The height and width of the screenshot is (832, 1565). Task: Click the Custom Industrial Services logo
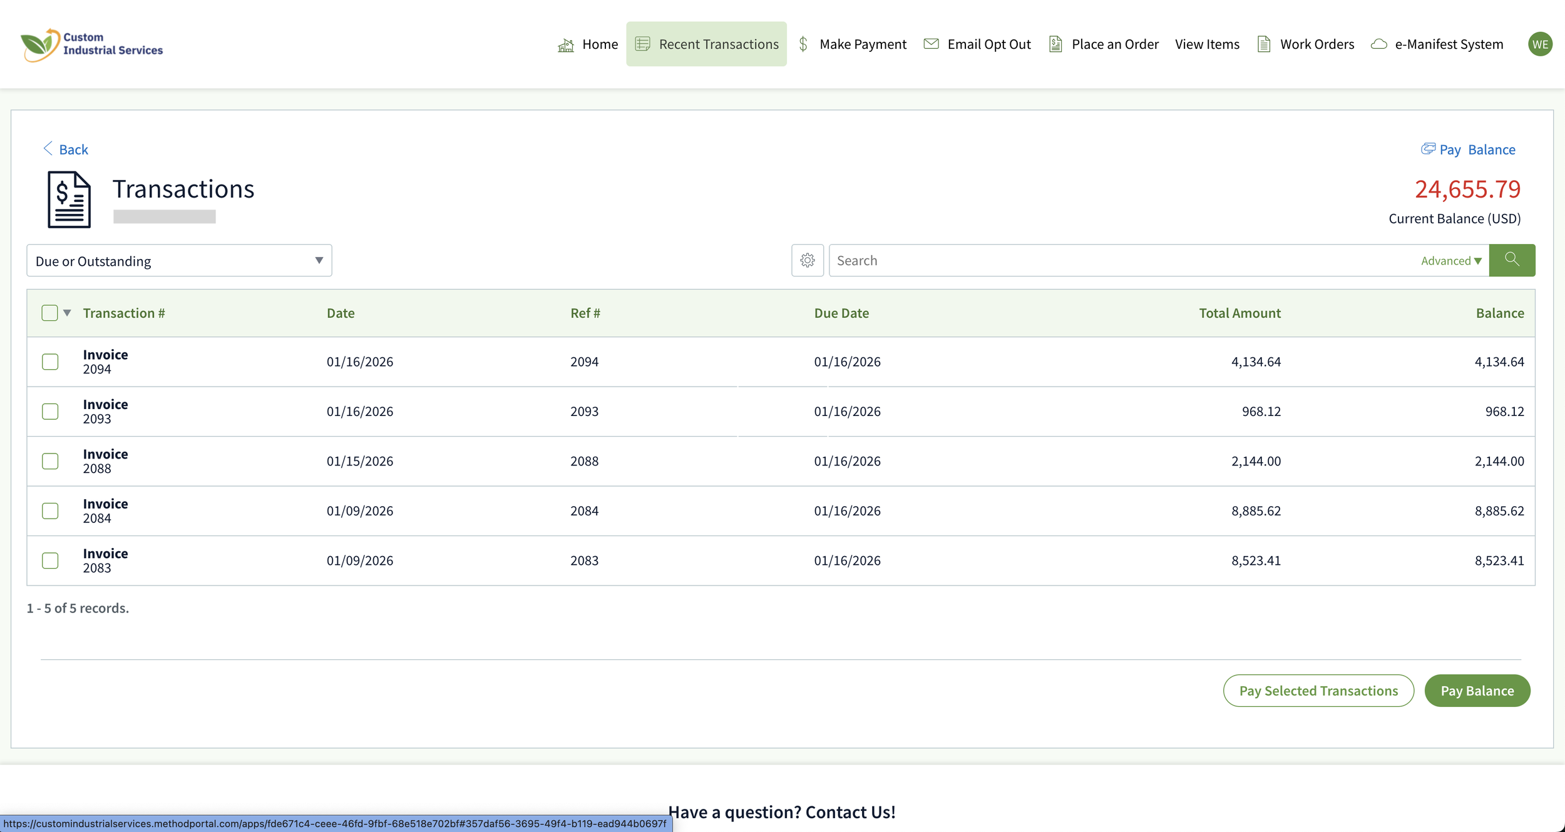[x=91, y=44]
